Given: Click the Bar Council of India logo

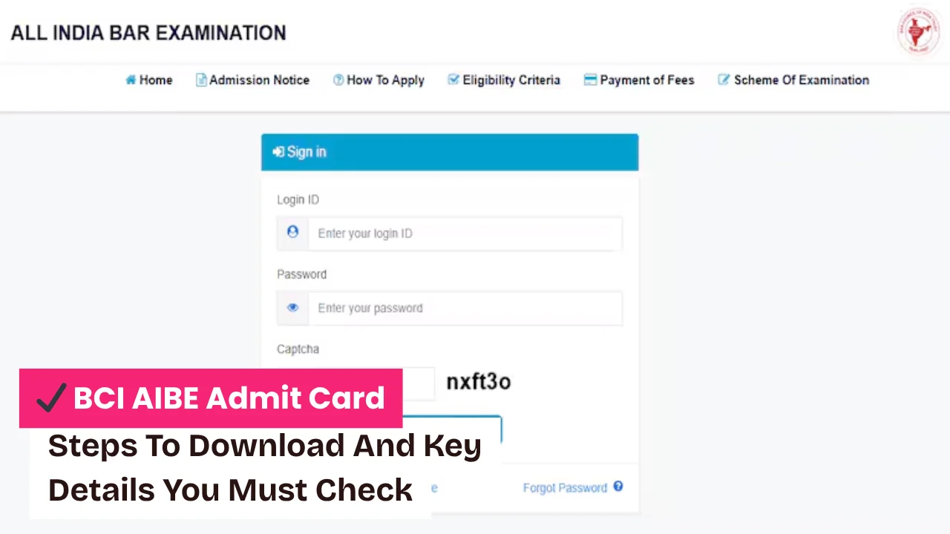Looking at the screenshot, I should pos(918,33).
